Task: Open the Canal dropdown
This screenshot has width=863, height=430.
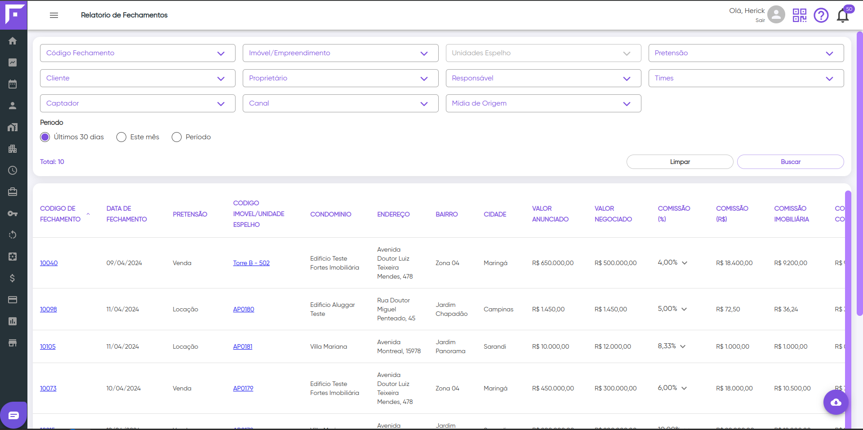Action: 340,103
